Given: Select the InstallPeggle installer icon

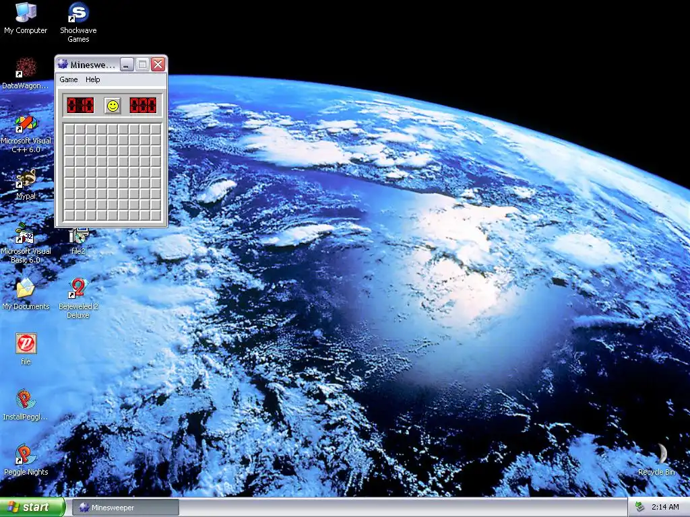Looking at the screenshot, I should click(26, 405).
